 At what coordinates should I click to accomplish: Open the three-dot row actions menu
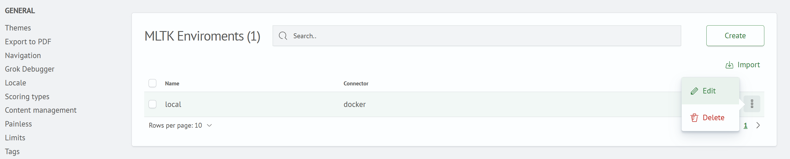point(752,104)
